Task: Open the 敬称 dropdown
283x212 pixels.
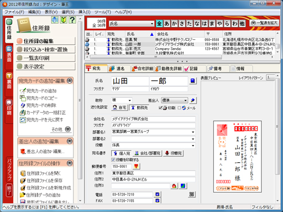Action: pyautogui.click(x=130, y=100)
